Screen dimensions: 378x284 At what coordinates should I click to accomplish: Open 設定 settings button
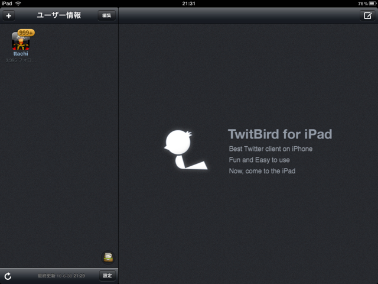coord(107,276)
